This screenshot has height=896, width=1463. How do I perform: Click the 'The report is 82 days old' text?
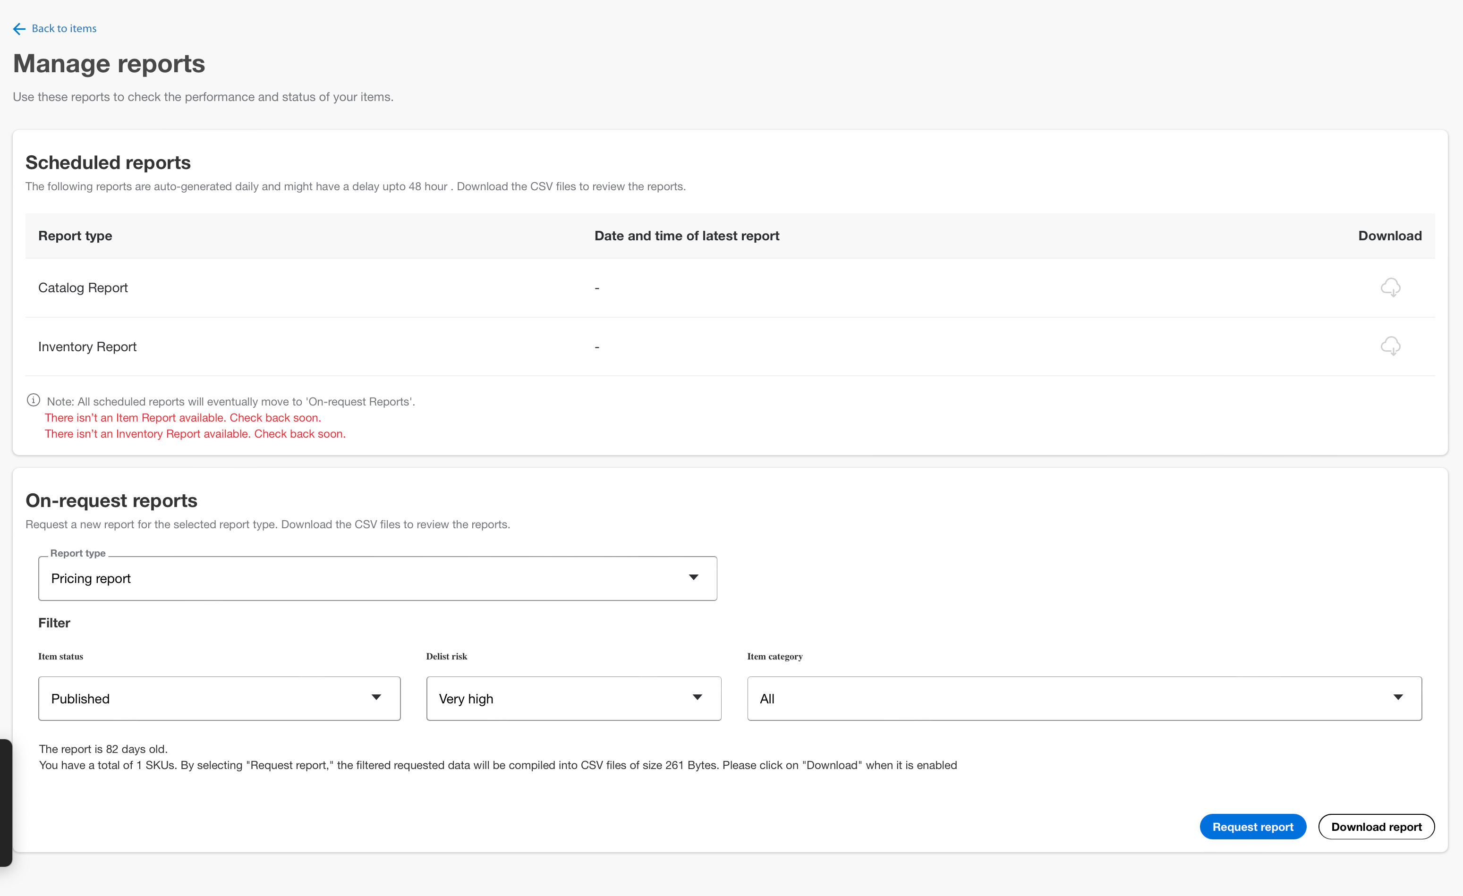click(x=103, y=749)
